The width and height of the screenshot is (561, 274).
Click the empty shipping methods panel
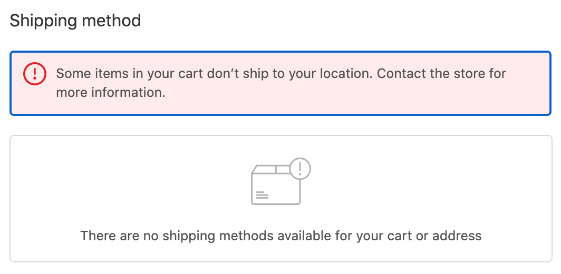281,199
